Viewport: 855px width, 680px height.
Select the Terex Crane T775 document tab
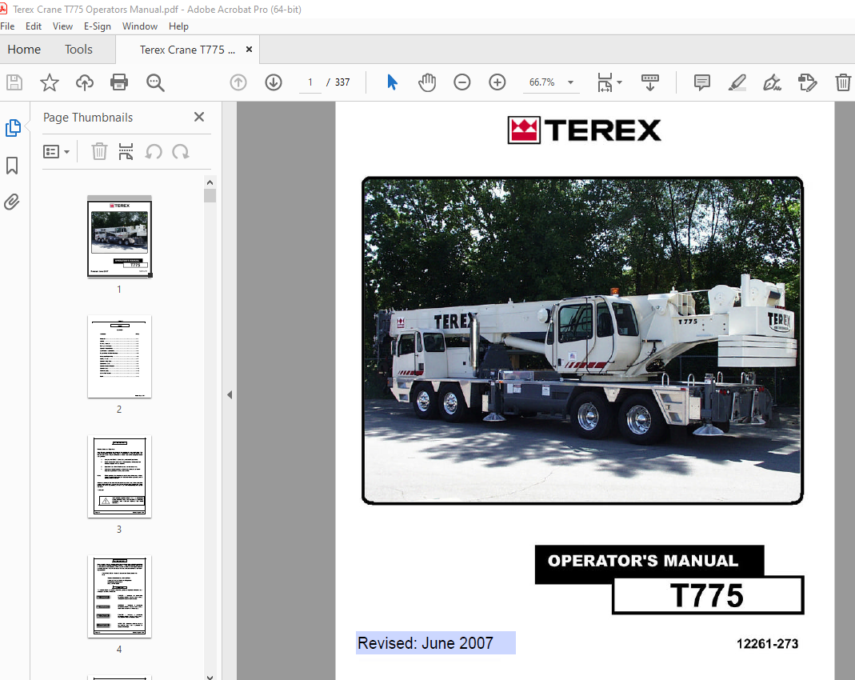click(x=188, y=50)
